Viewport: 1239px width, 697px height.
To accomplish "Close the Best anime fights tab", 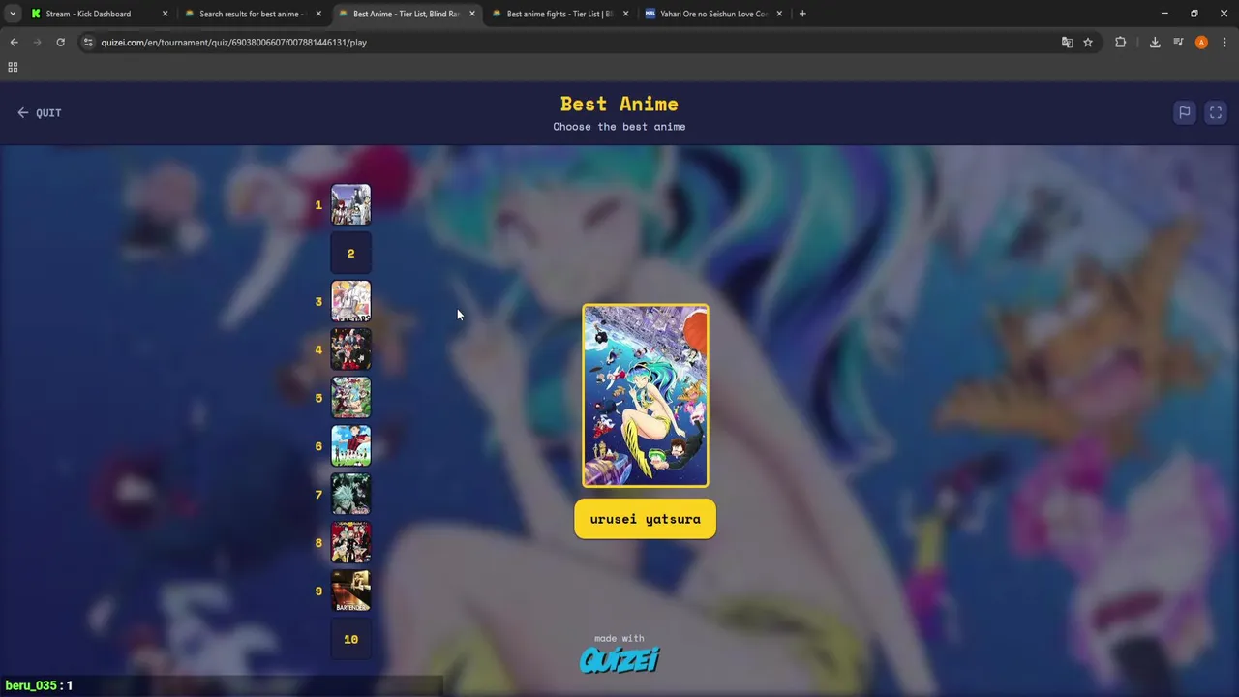I will click(625, 14).
